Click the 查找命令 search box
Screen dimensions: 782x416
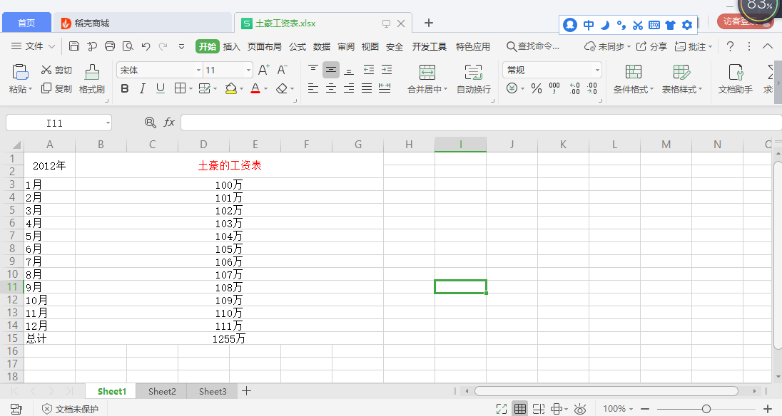533,46
